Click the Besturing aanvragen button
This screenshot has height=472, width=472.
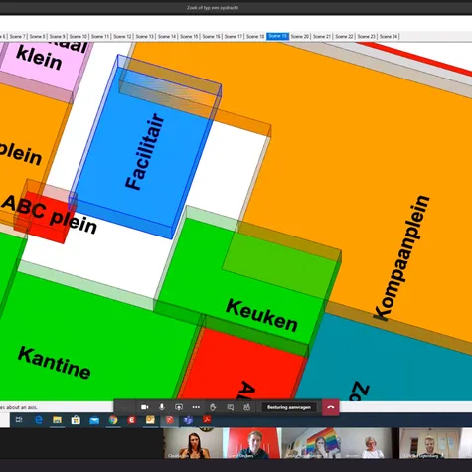[x=289, y=407]
